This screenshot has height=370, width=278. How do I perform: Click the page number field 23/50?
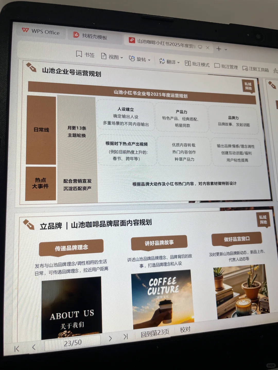(73, 343)
